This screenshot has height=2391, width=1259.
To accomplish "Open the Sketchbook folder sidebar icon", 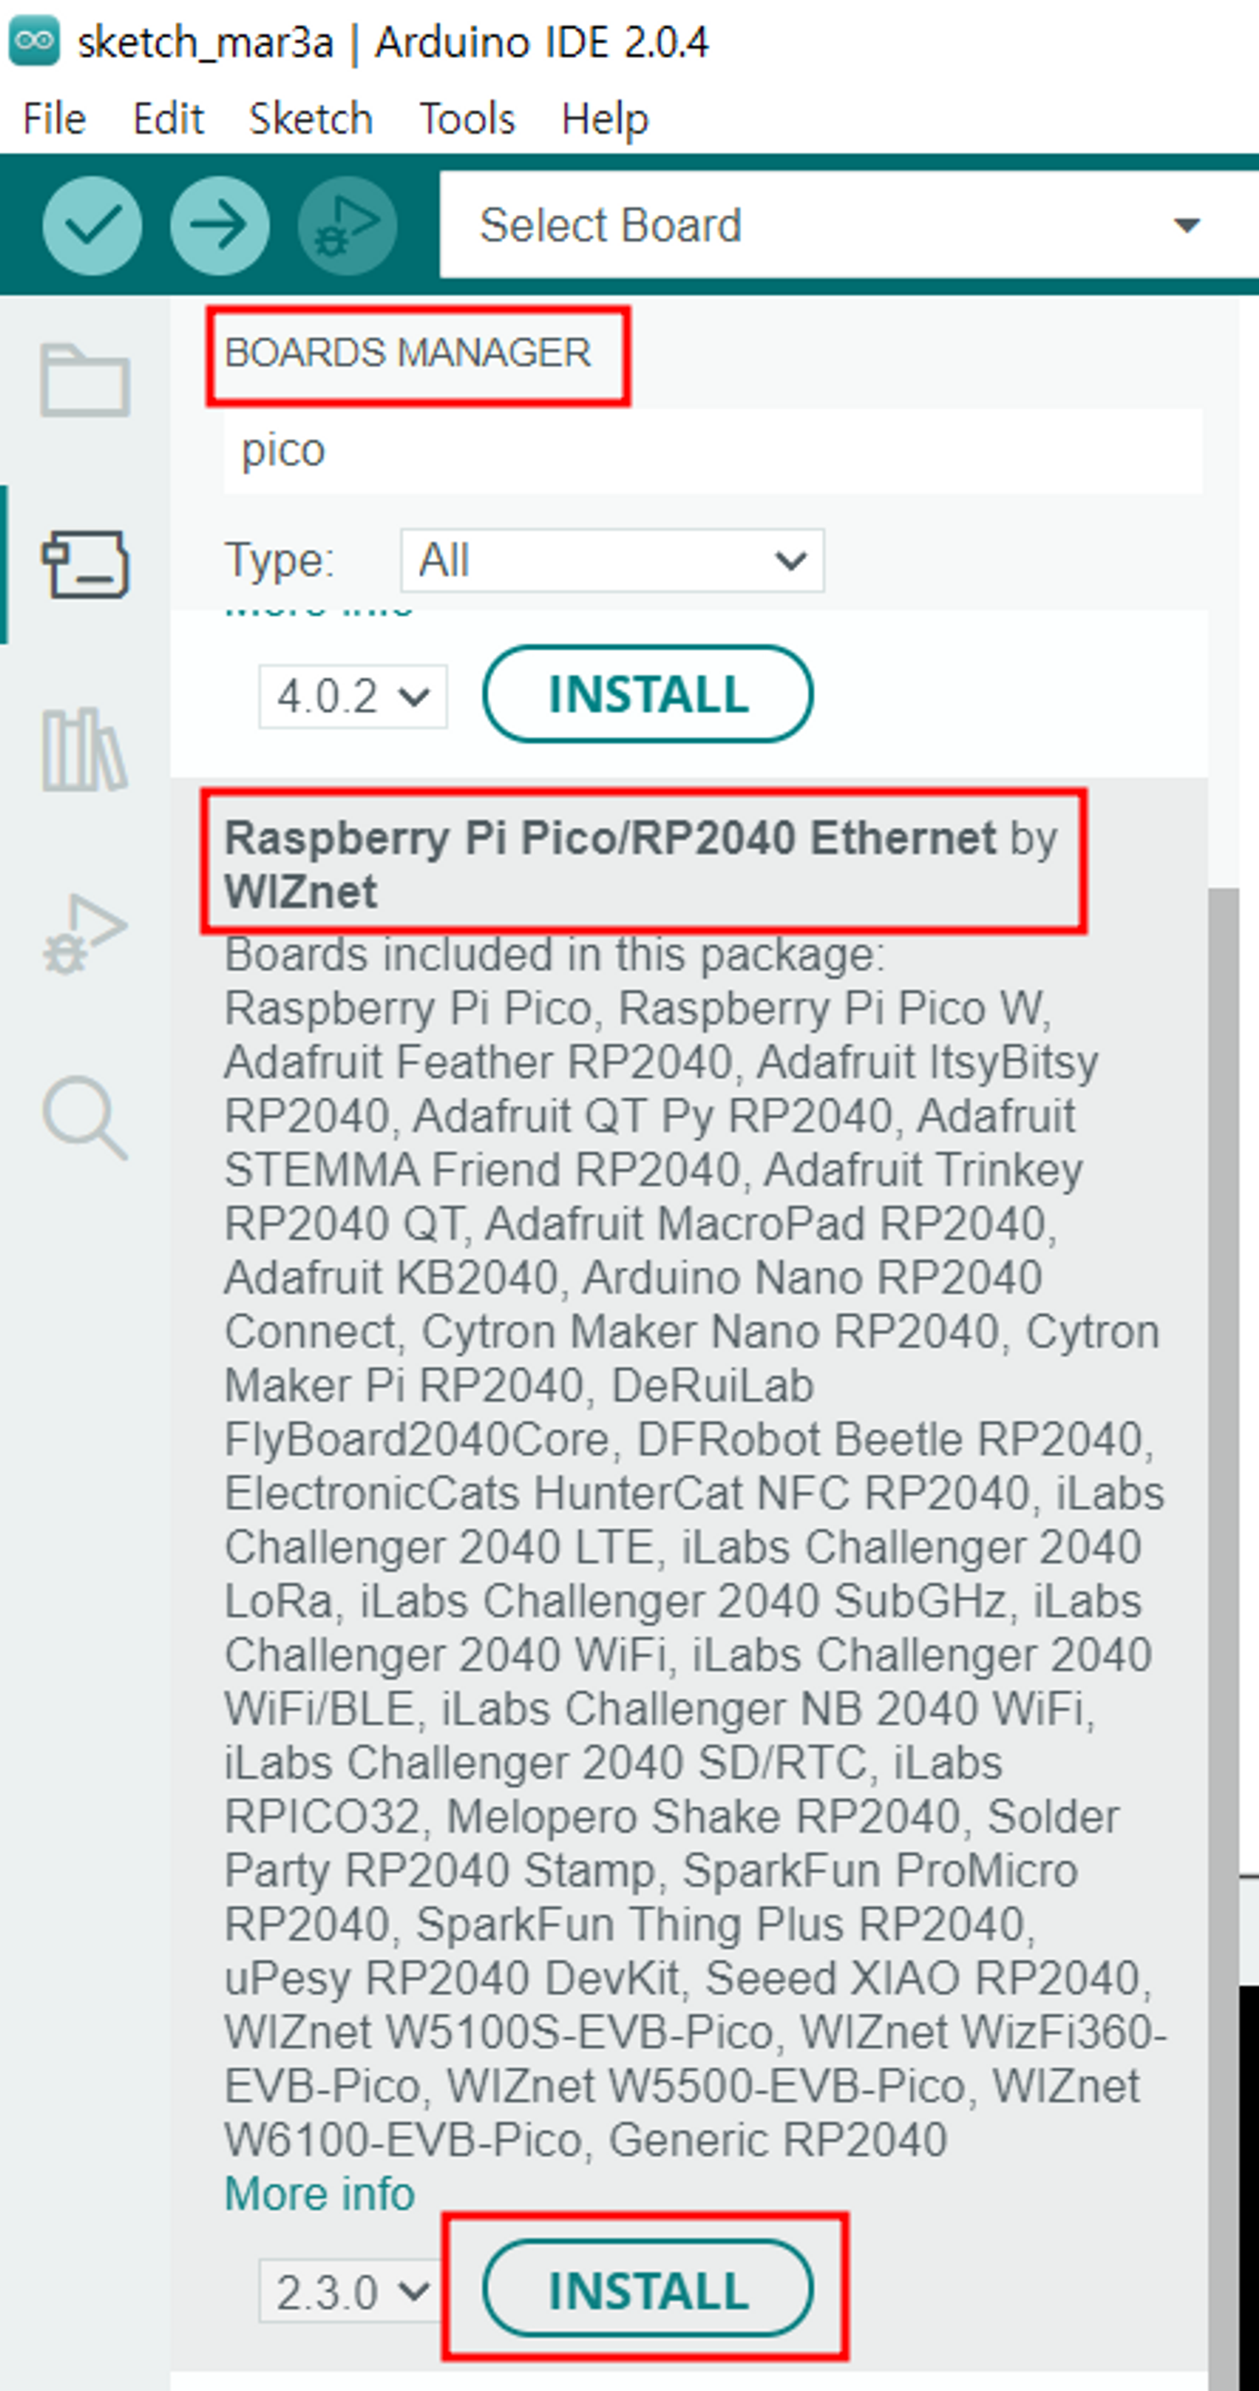I will (84, 380).
